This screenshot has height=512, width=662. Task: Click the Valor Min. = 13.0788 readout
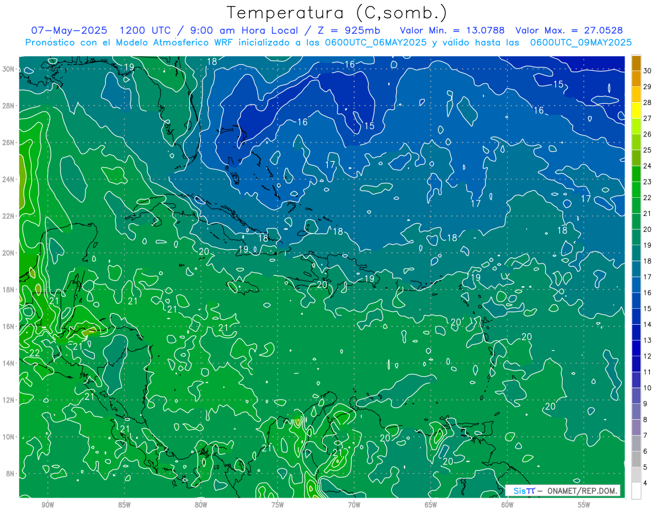(452, 30)
